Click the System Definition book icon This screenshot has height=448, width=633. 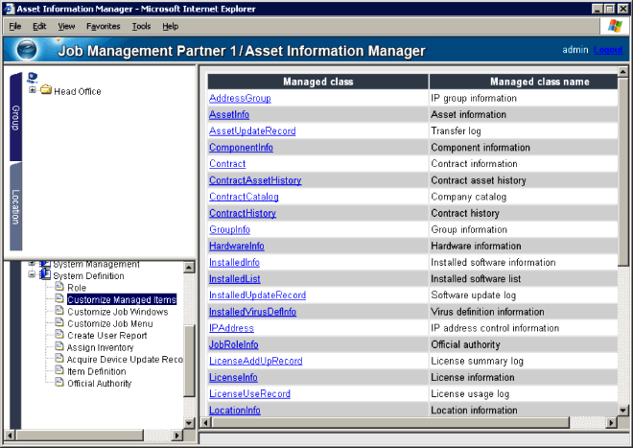[44, 275]
